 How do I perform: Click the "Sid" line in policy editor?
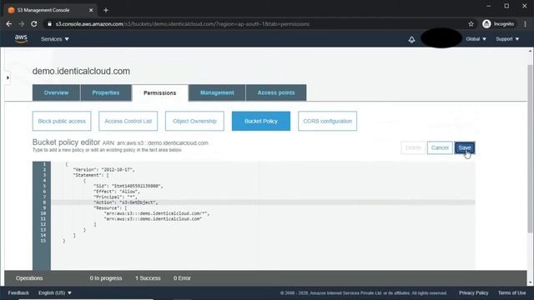coord(128,186)
